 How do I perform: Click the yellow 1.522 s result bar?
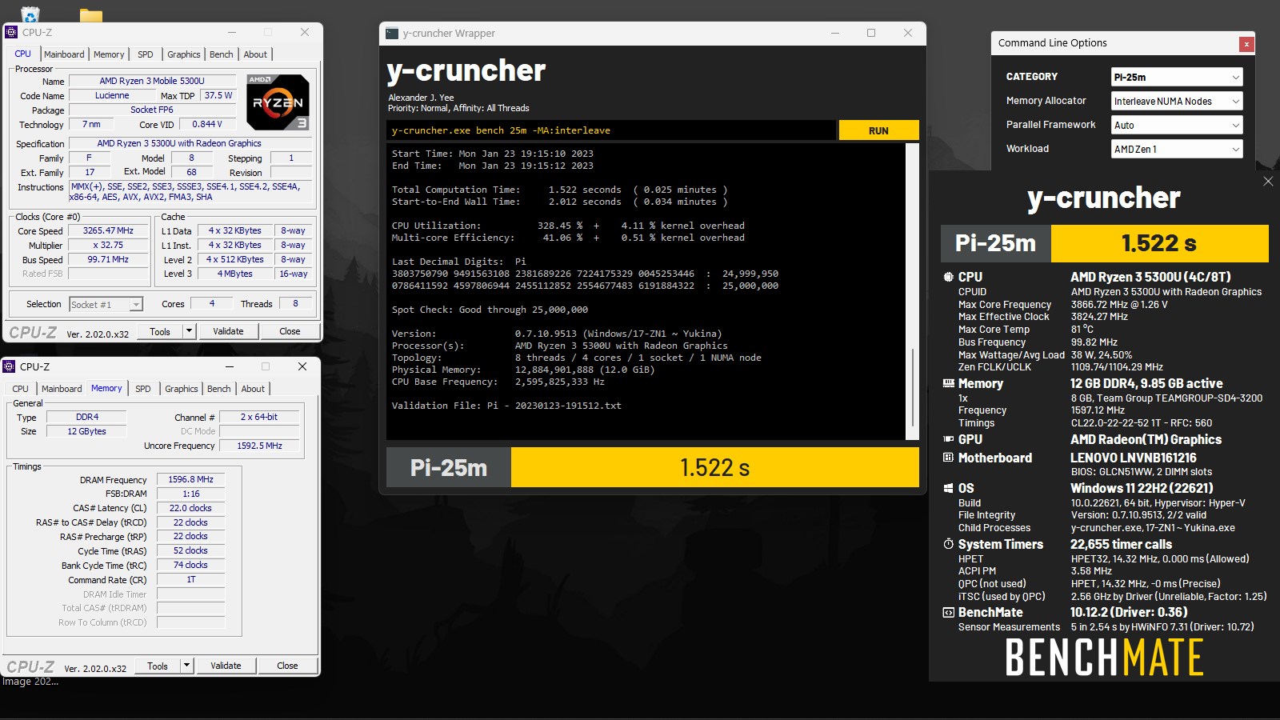[714, 467]
